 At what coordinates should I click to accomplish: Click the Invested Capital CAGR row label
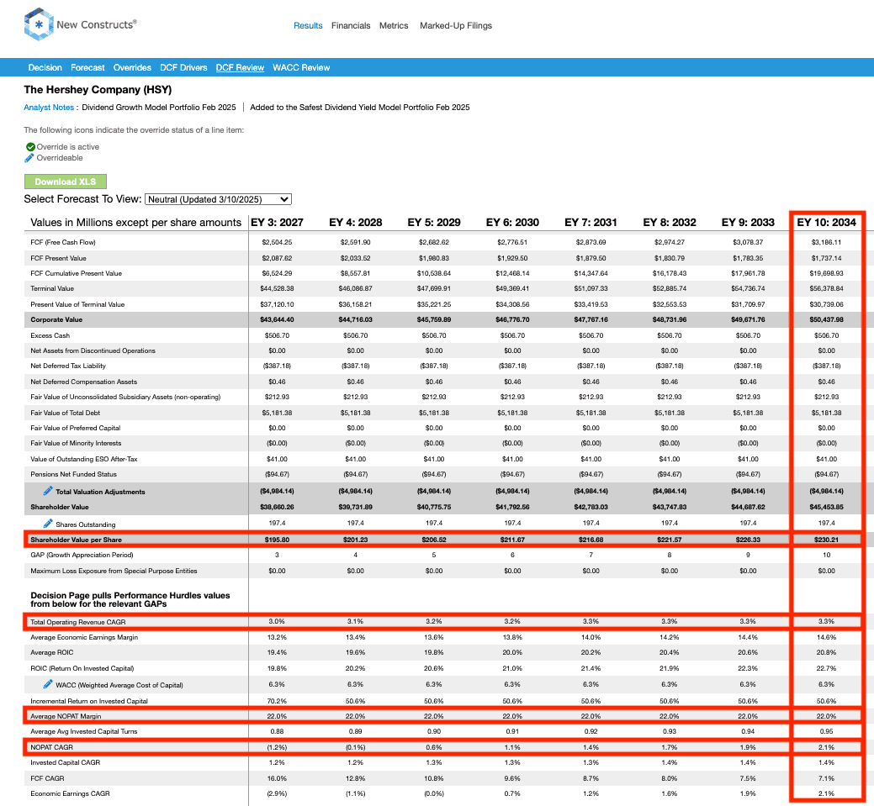click(x=66, y=762)
